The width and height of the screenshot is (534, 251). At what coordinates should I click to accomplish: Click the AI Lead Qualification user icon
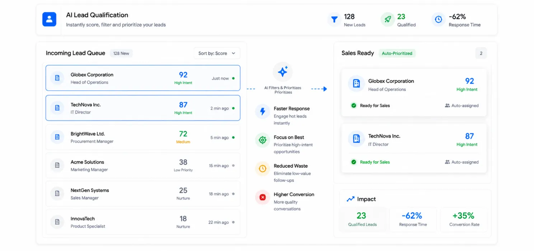point(49,19)
